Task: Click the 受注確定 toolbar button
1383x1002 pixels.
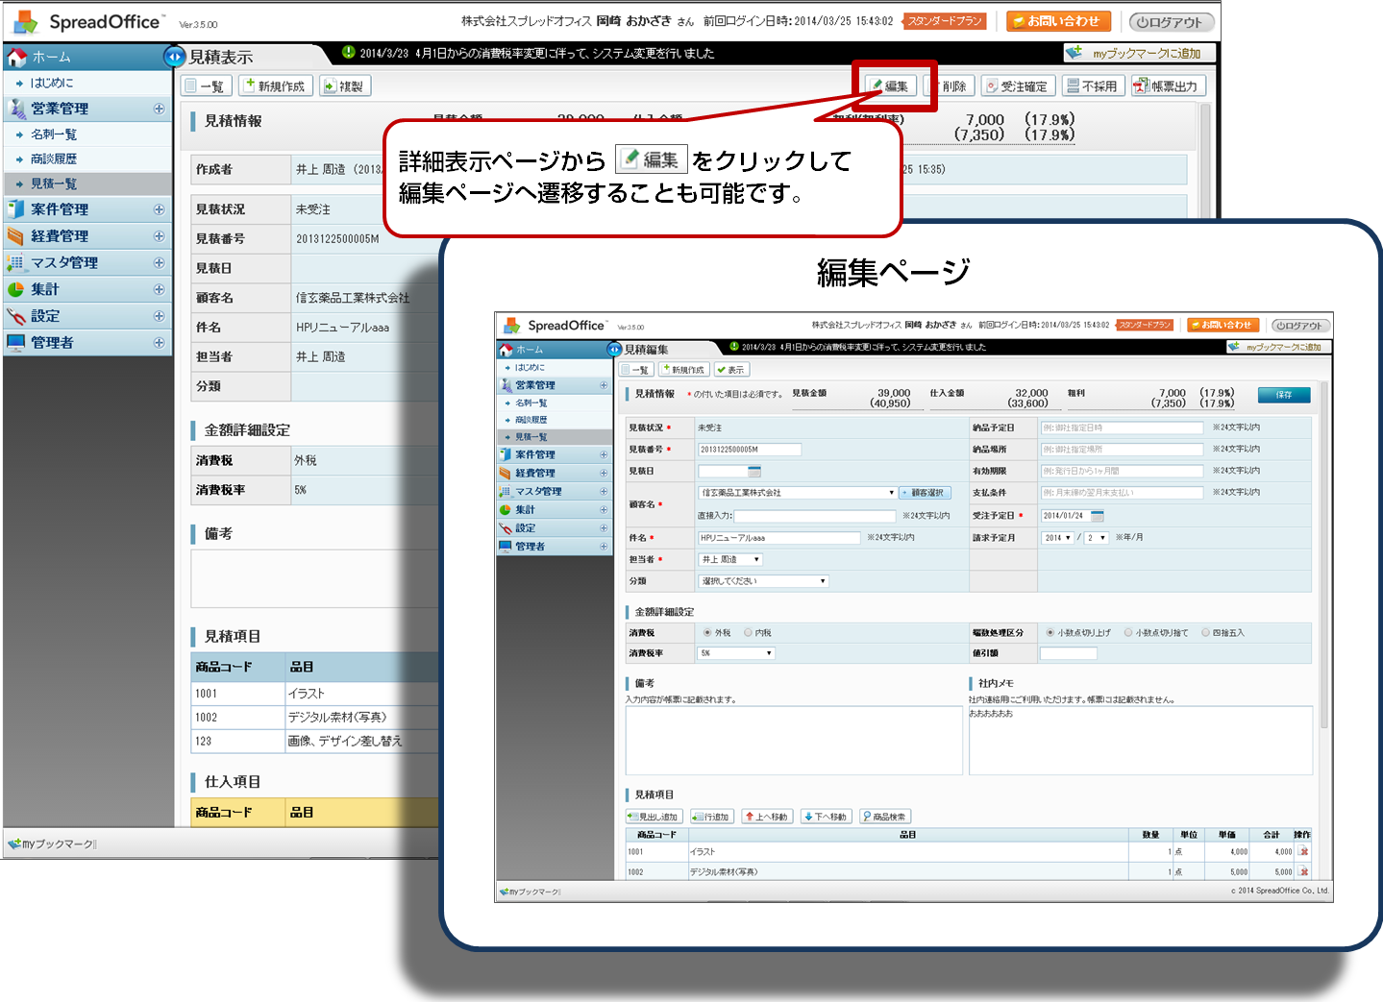Action: [1018, 86]
